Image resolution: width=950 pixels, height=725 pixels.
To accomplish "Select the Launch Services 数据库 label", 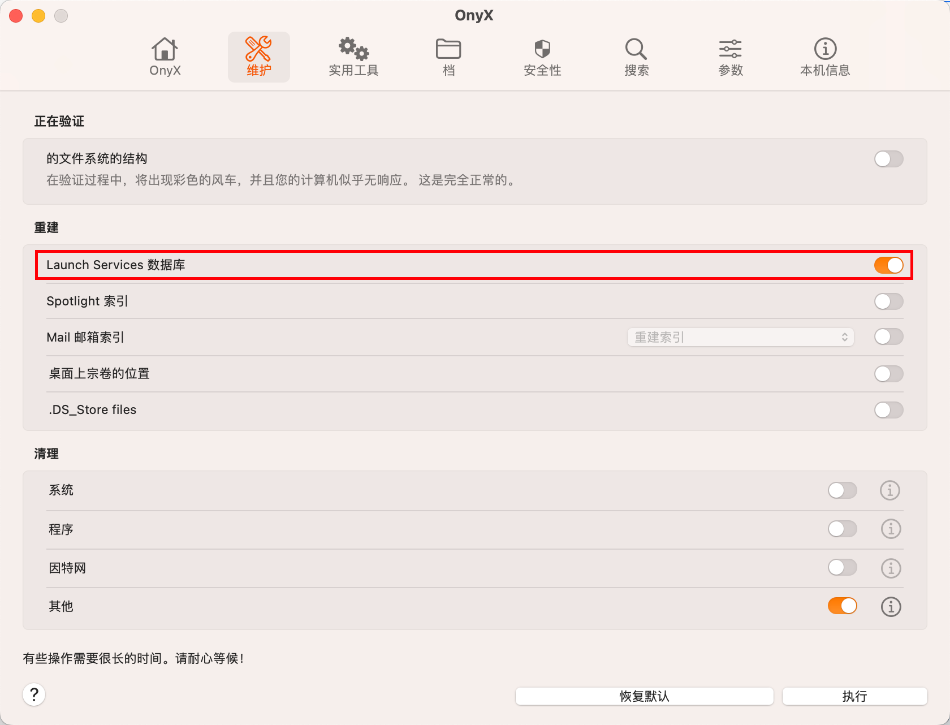I will pyautogui.click(x=116, y=265).
